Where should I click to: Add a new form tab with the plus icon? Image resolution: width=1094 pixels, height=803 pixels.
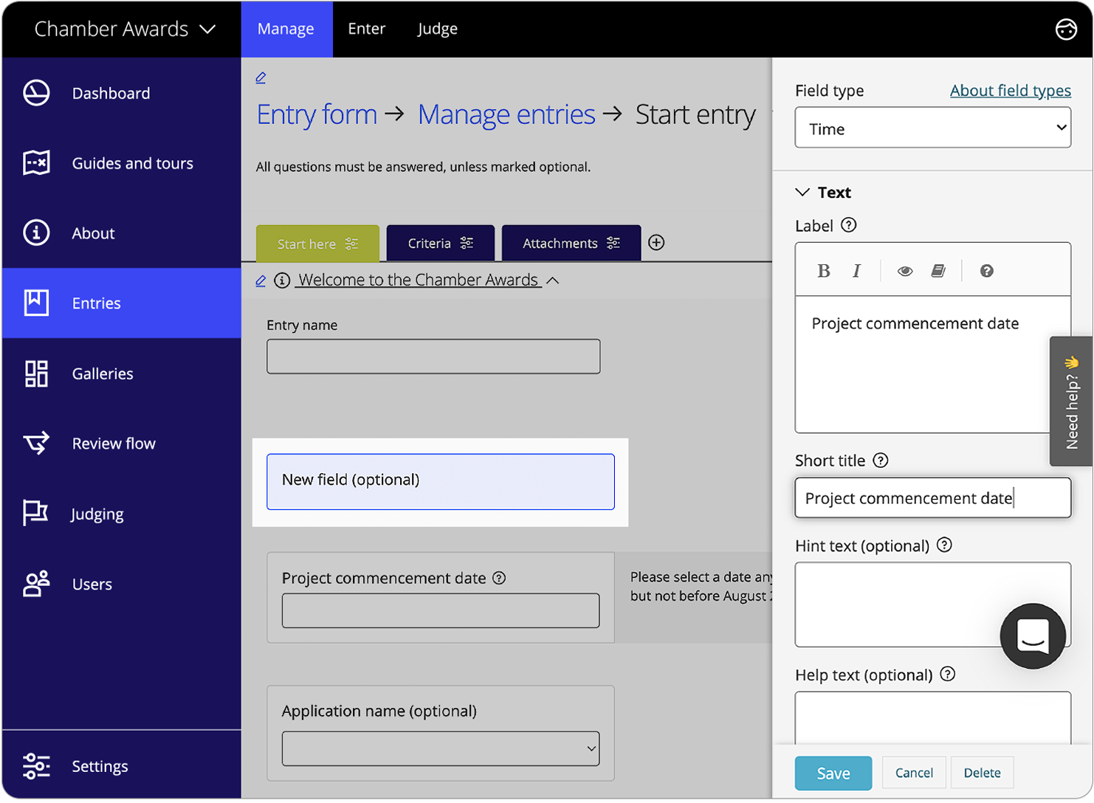click(x=656, y=241)
